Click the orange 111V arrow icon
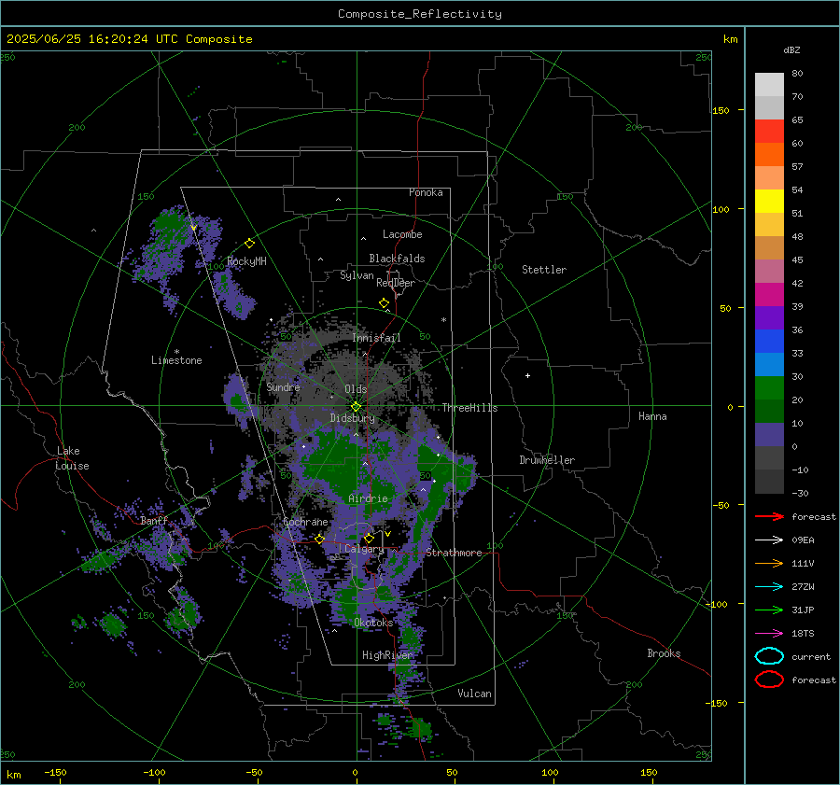Viewport: 840px width, 785px height. (769, 563)
